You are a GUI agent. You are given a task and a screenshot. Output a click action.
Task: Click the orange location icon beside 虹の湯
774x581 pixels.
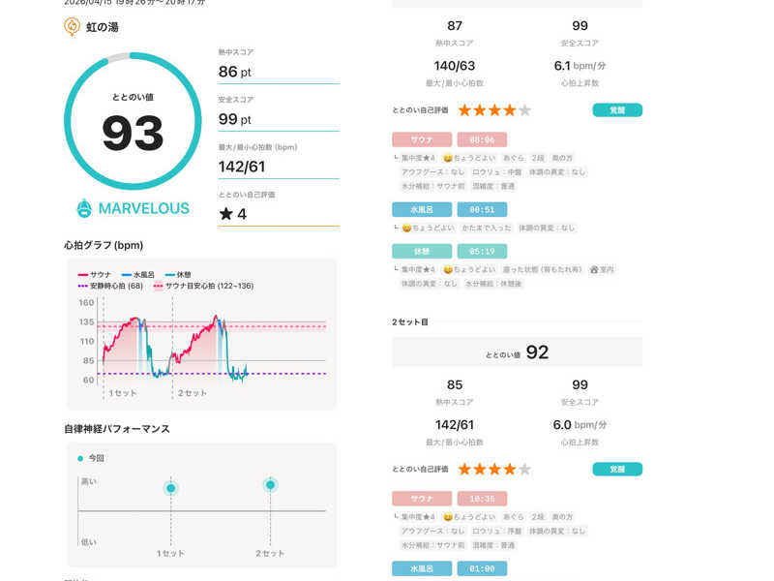72,27
